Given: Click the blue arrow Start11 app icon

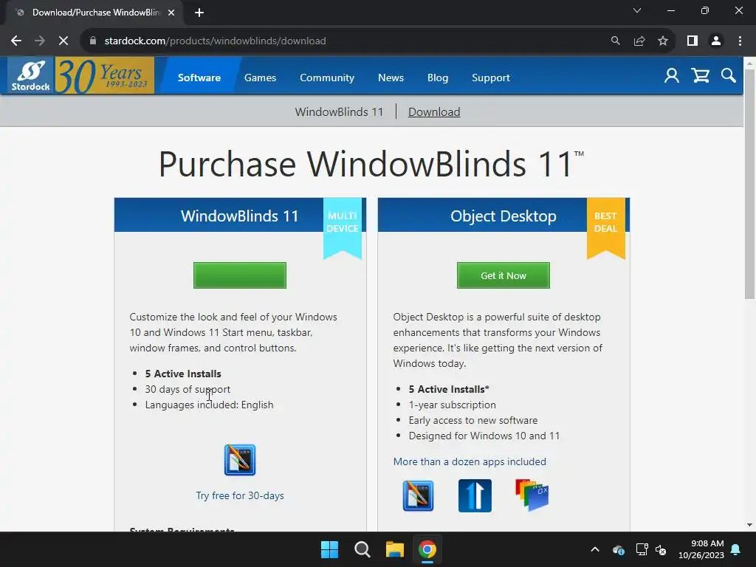Looking at the screenshot, I should (x=475, y=495).
